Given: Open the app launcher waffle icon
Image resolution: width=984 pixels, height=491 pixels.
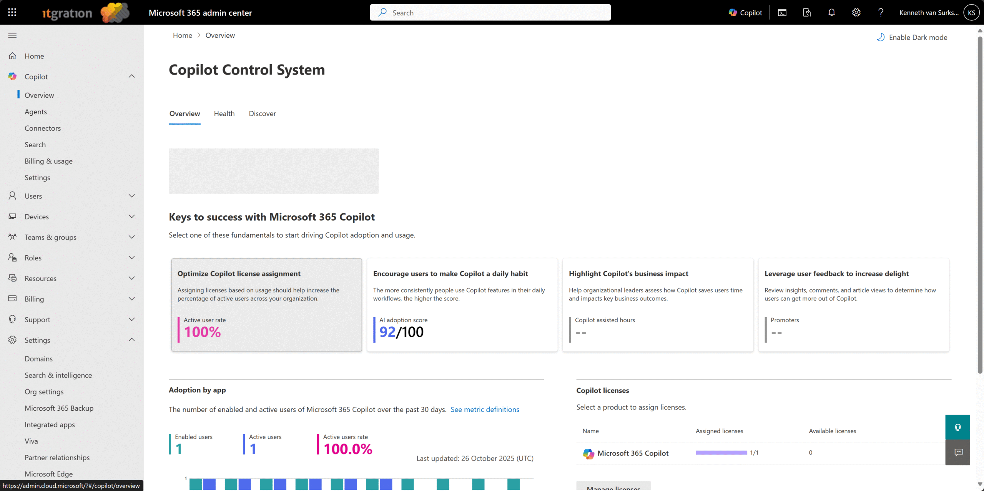Looking at the screenshot, I should pyautogui.click(x=12, y=12).
